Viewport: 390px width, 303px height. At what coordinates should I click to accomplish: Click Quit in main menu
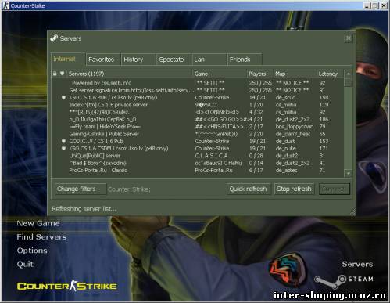tap(25, 264)
